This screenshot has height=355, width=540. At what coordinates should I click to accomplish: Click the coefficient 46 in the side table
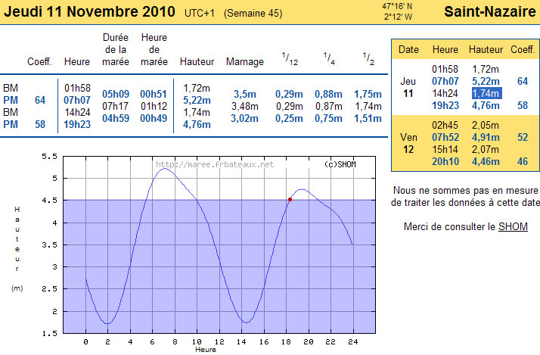coord(522,161)
